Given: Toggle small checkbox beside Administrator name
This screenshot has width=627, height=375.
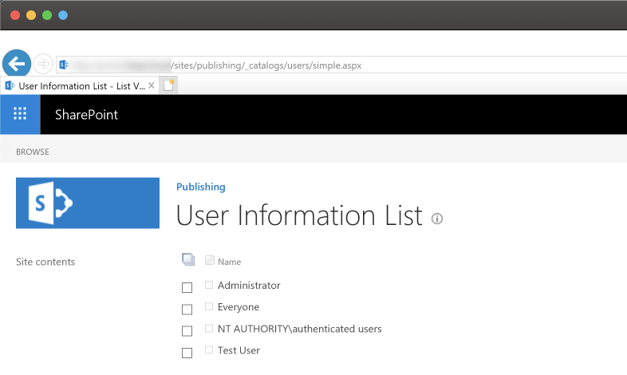Looking at the screenshot, I should [209, 285].
